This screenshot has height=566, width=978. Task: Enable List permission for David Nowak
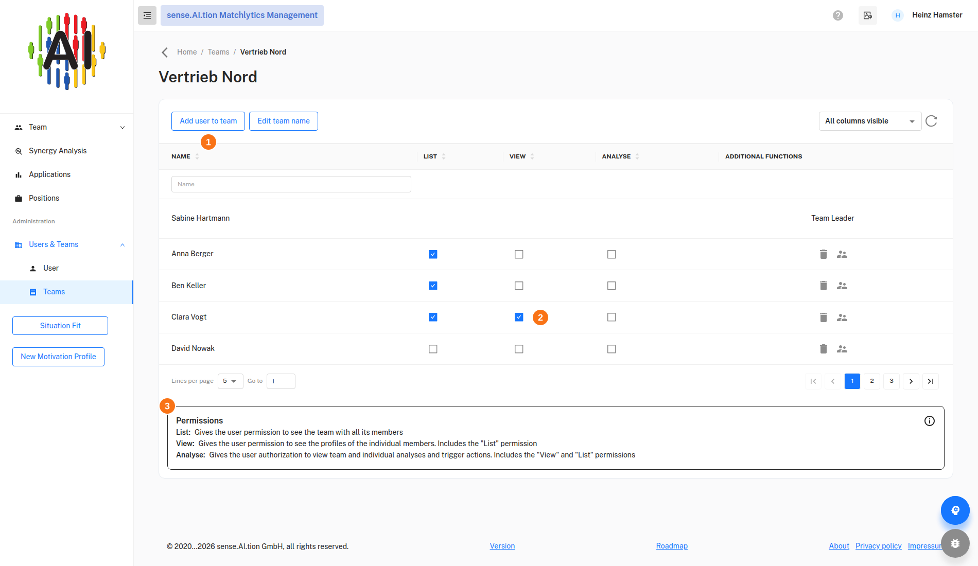point(433,349)
